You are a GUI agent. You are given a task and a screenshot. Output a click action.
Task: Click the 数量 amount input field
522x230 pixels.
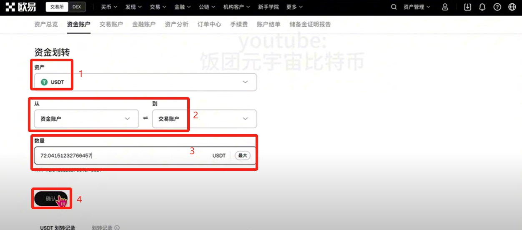pos(146,155)
